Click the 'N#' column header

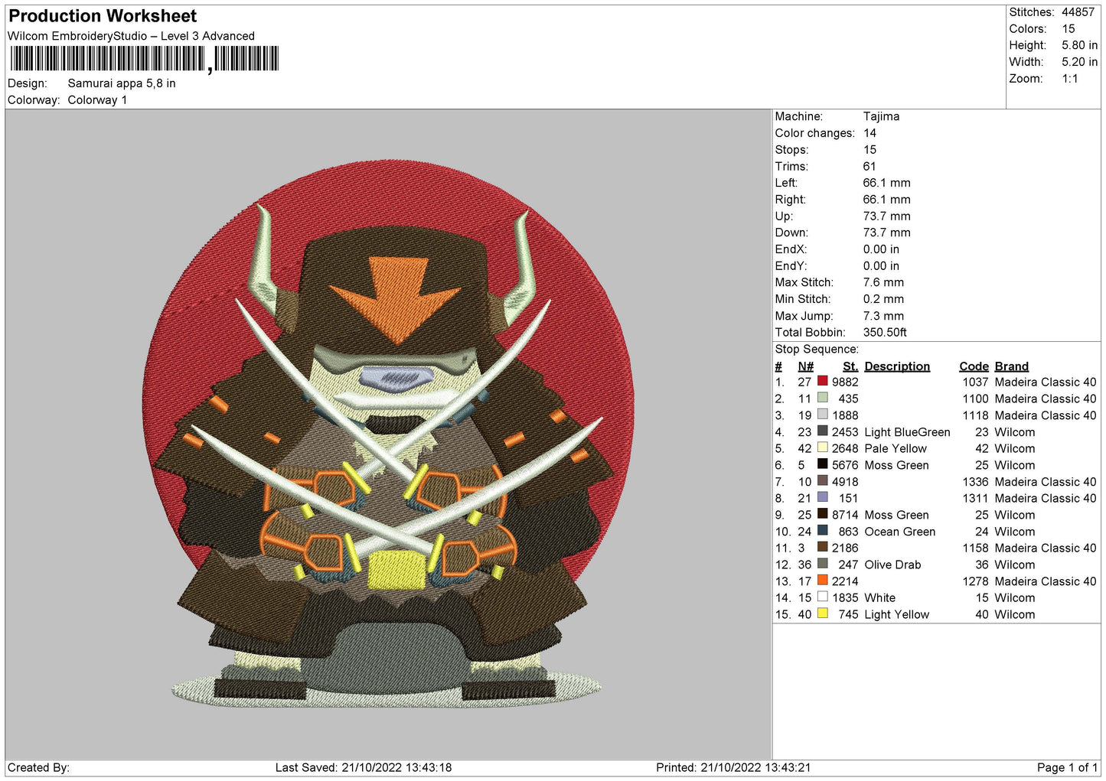(805, 366)
